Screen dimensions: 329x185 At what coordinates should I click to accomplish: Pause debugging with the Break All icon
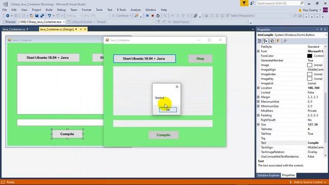[x=148, y=15]
